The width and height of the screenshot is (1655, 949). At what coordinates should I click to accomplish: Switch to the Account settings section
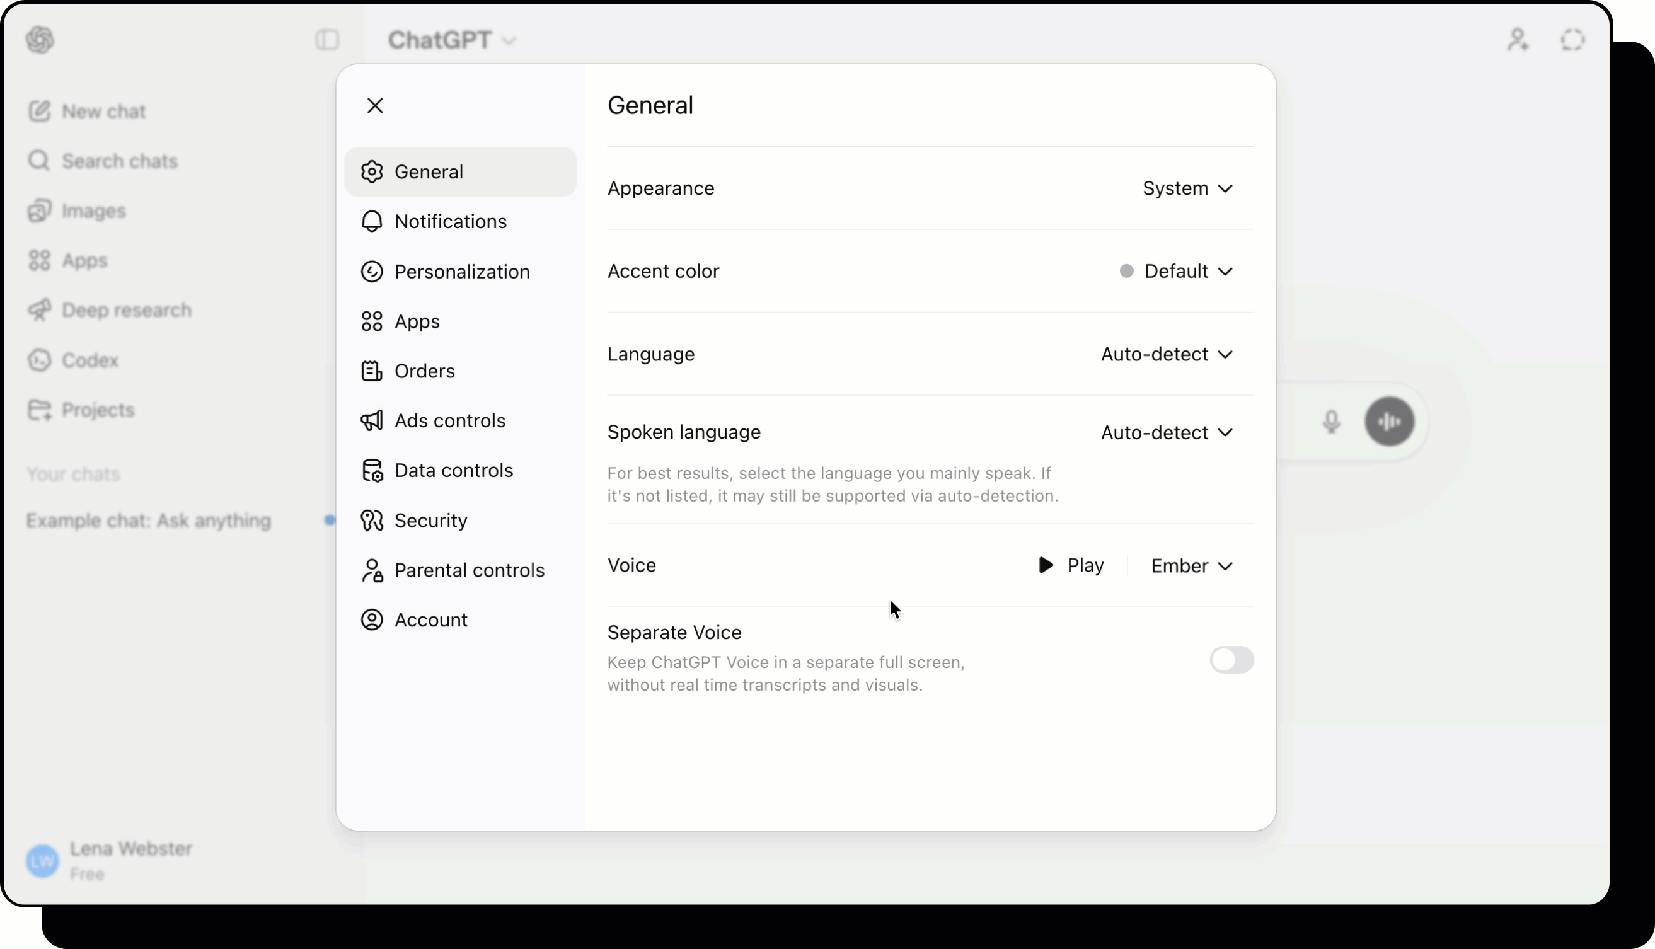(431, 620)
